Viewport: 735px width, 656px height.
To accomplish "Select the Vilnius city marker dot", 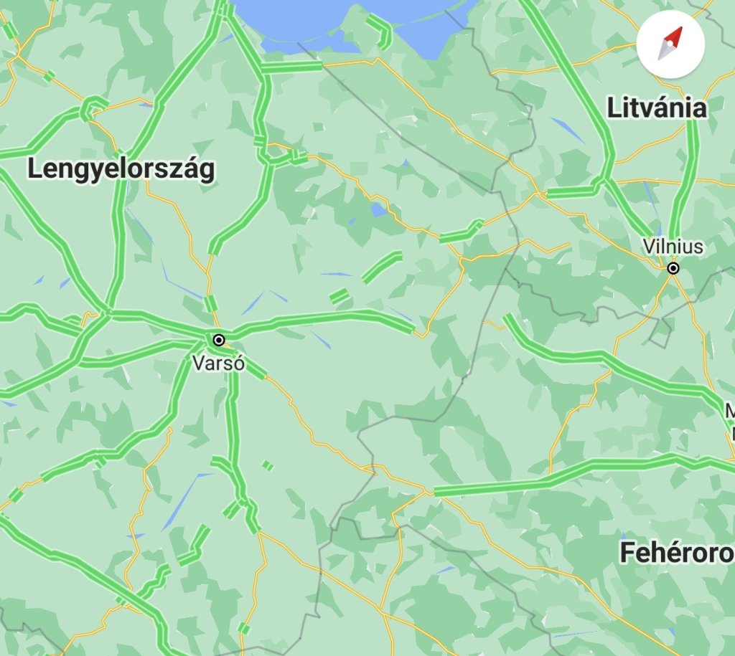I will pos(673,268).
